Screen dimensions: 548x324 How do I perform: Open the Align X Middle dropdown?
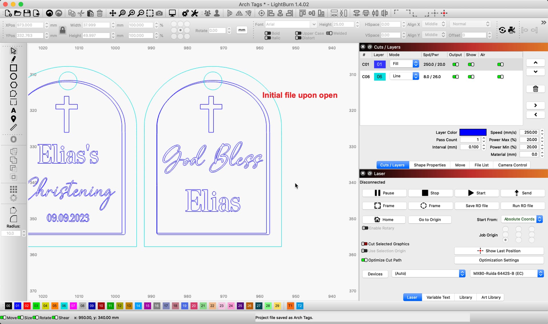434,24
